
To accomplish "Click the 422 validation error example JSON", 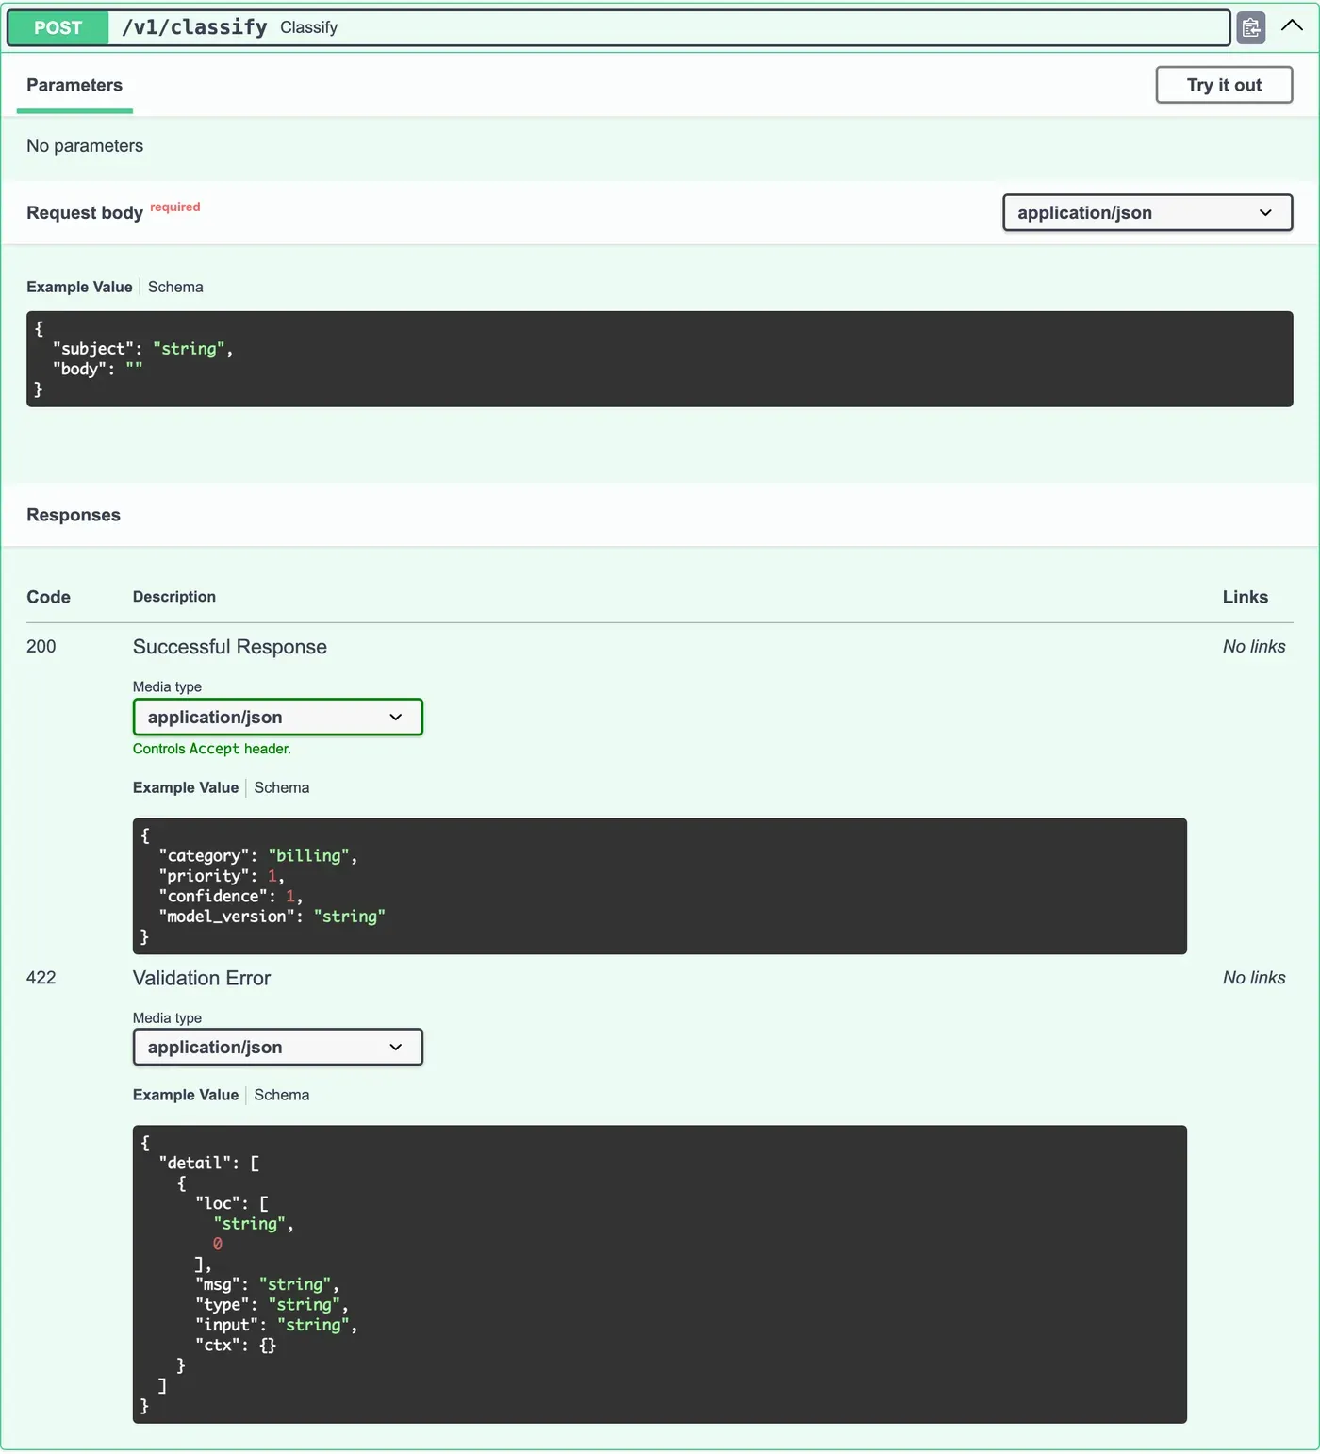I will (659, 1274).
